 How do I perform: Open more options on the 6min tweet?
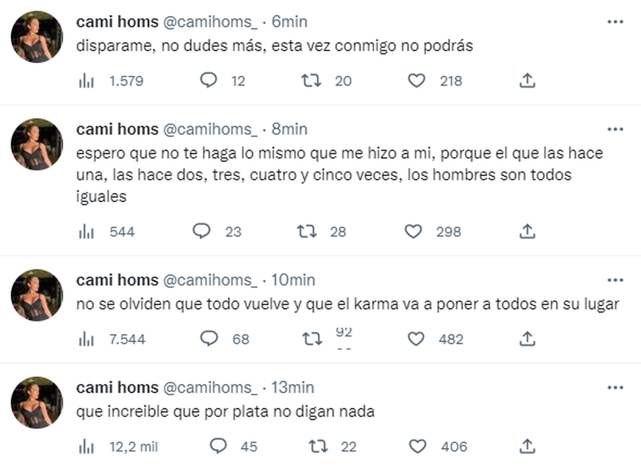615,22
